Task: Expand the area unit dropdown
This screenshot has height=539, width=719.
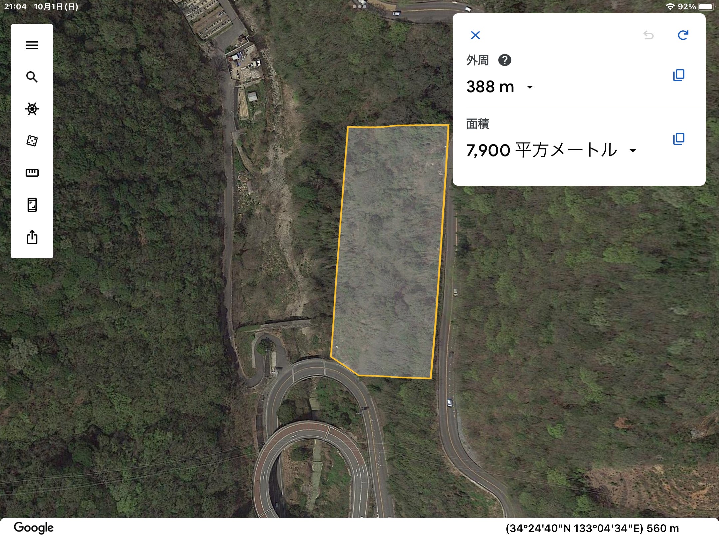Action: tap(633, 151)
